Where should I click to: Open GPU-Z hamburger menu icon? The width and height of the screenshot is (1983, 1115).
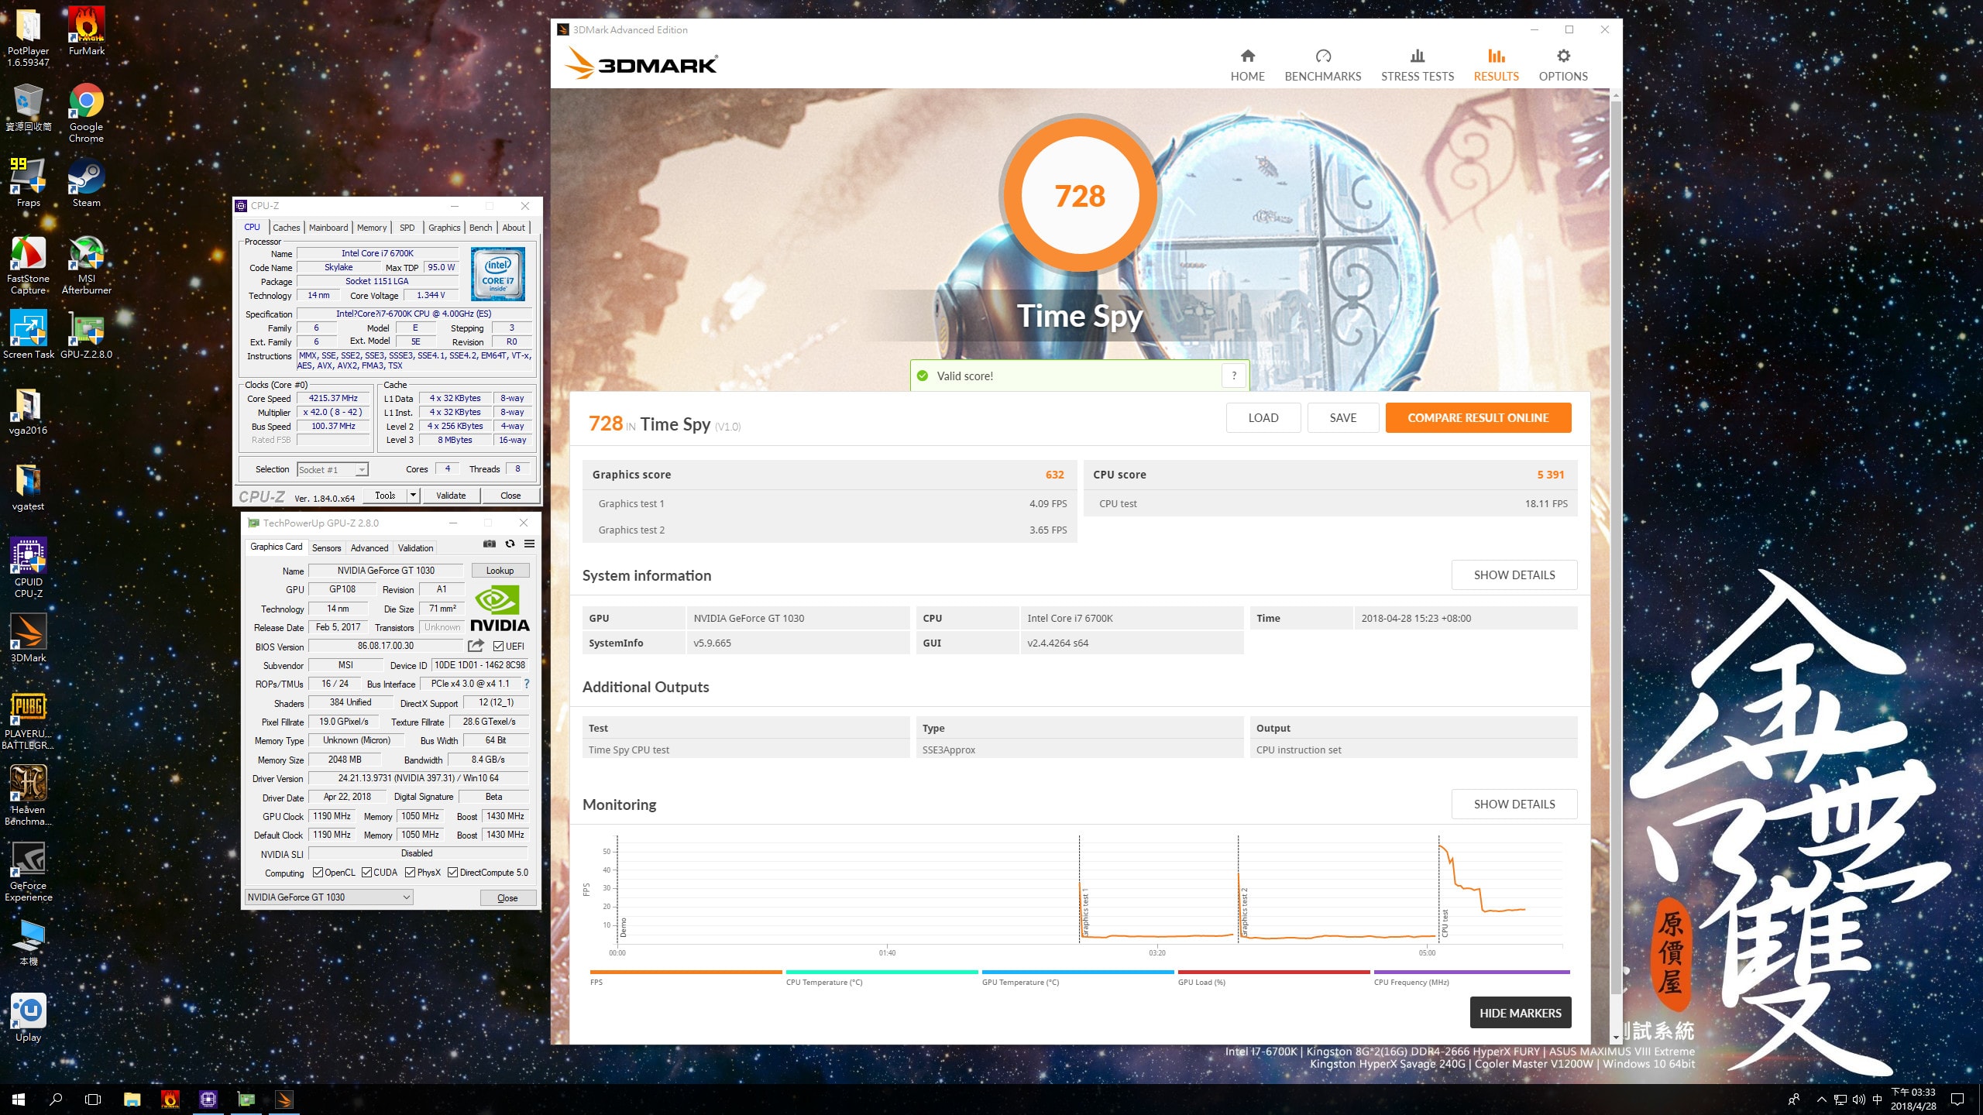pyautogui.click(x=530, y=544)
